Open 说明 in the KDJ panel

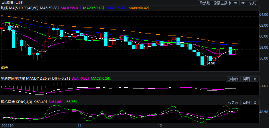point(246,103)
